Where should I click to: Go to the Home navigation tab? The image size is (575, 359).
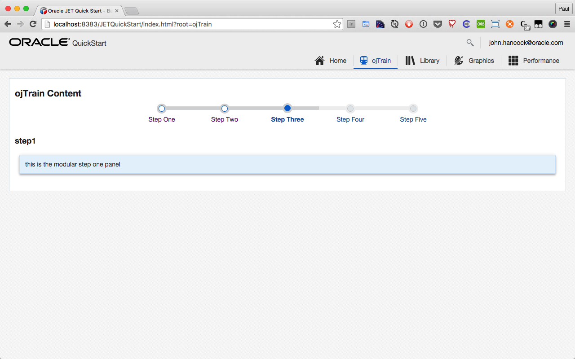(331, 61)
